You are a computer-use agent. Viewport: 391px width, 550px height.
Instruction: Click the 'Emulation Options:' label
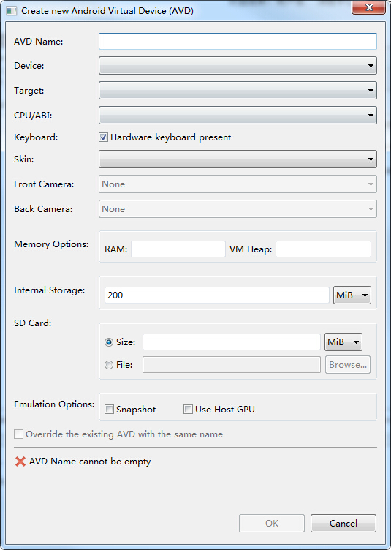click(54, 404)
